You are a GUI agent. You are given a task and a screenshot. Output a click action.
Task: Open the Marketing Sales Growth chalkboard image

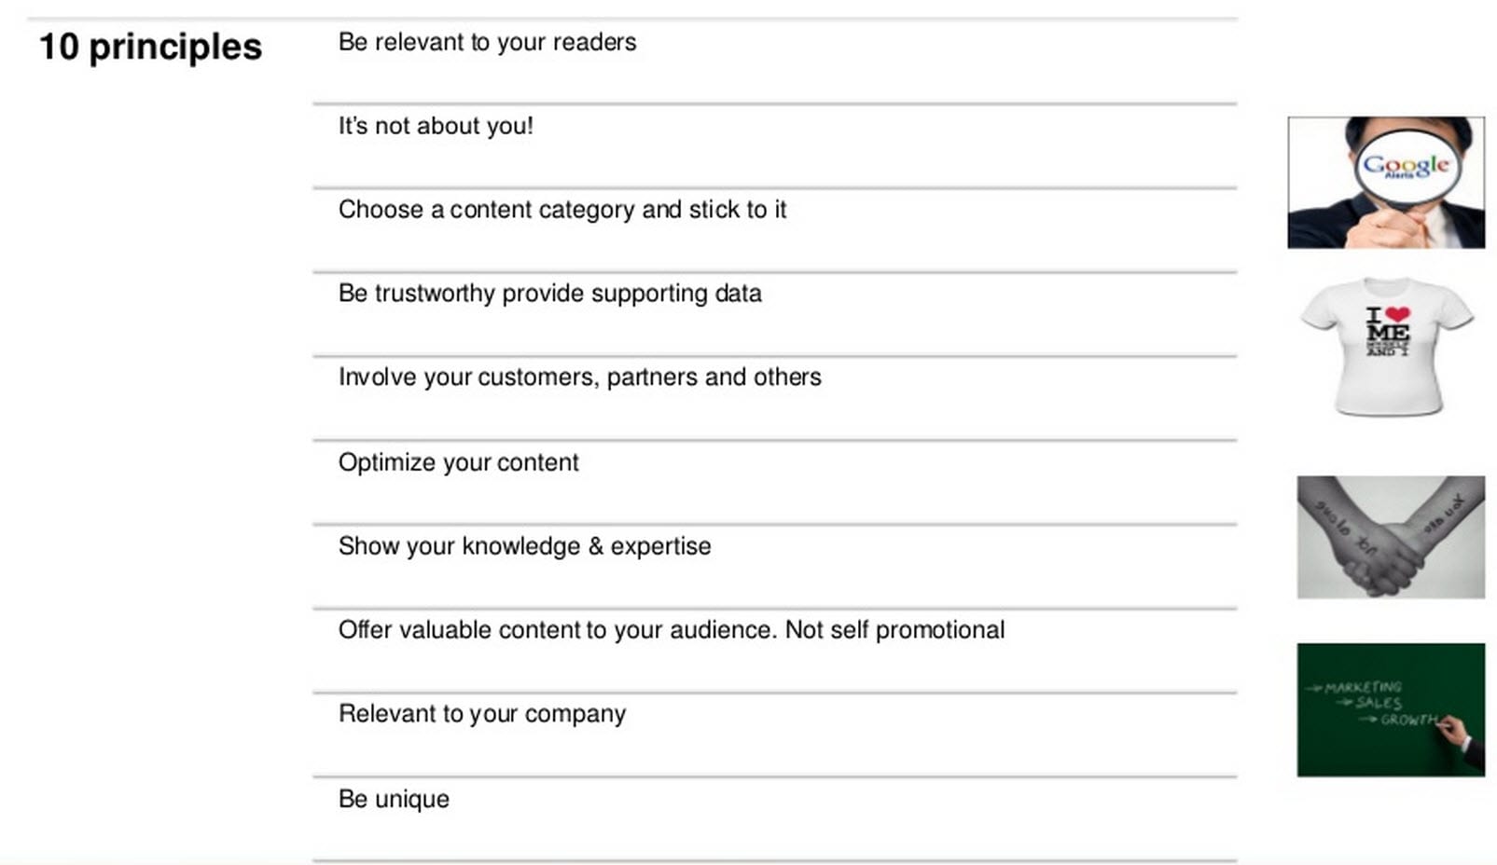(1391, 709)
